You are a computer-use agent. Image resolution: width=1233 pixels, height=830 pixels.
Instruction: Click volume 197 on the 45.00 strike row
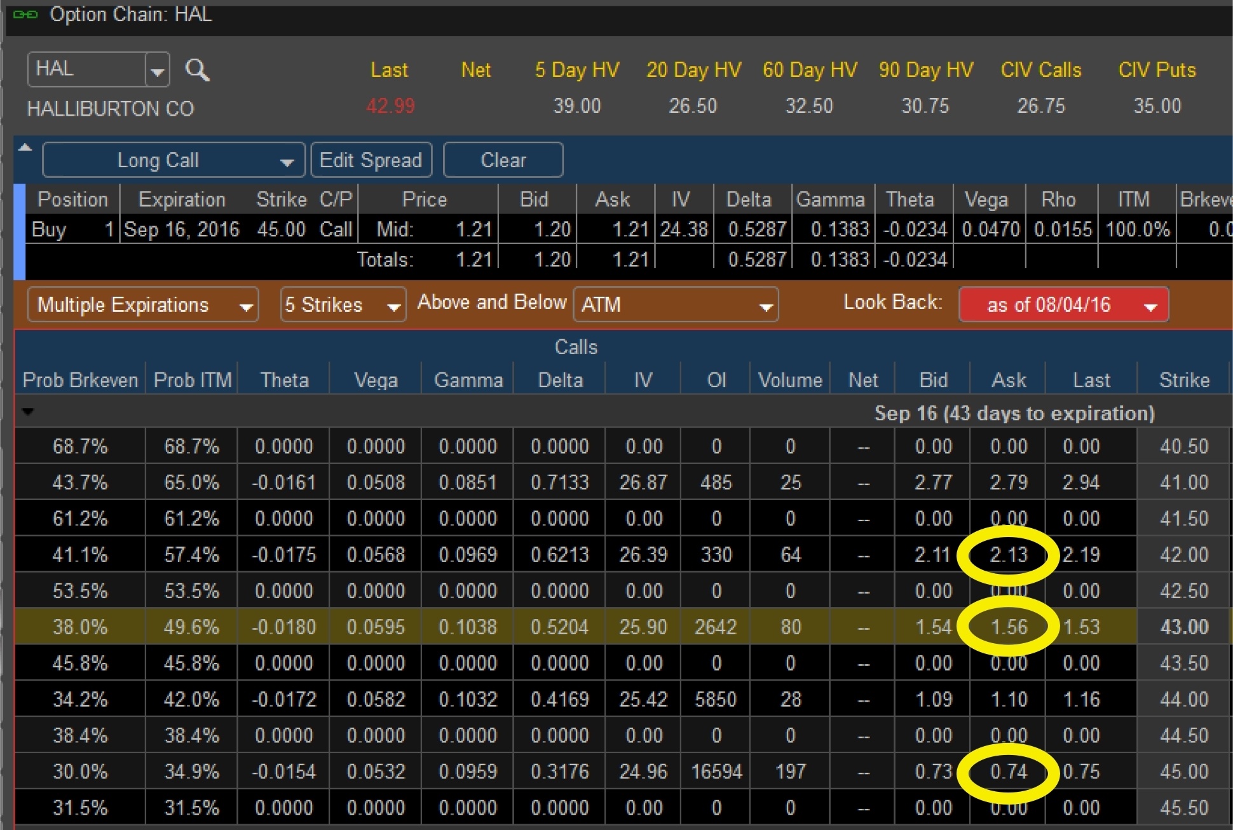(790, 772)
